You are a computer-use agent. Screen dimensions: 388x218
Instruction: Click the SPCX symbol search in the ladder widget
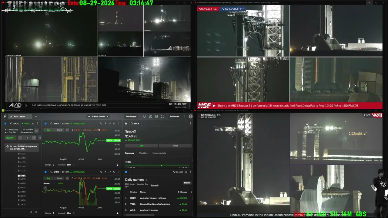[14, 124]
